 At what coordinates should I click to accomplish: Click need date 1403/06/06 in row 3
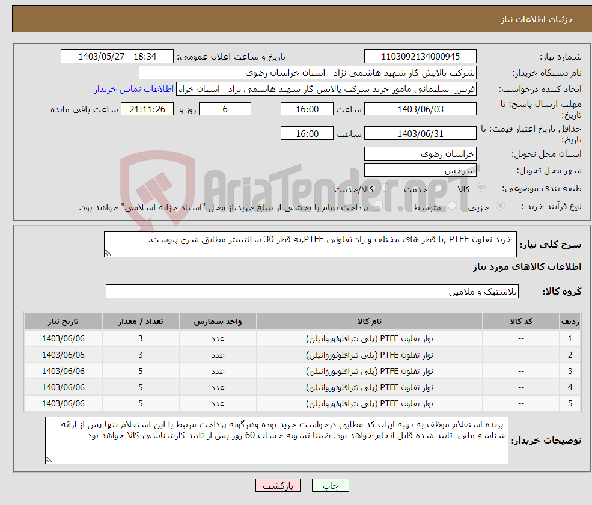pyautogui.click(x=64, y=372)
